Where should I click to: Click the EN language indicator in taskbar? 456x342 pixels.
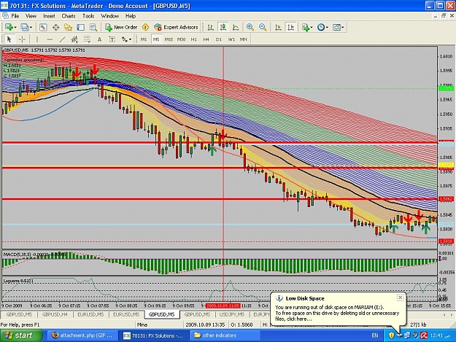(375, 335)
